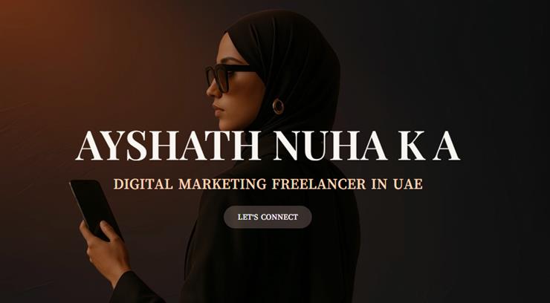This screenshot has width=550, height=303.
Task: Click the word IN in subtitle
Action: [x=379, y=184]
